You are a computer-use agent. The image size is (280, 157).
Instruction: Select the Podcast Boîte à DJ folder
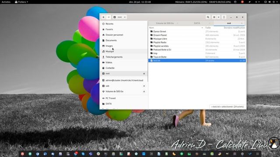tap(197, 50)
